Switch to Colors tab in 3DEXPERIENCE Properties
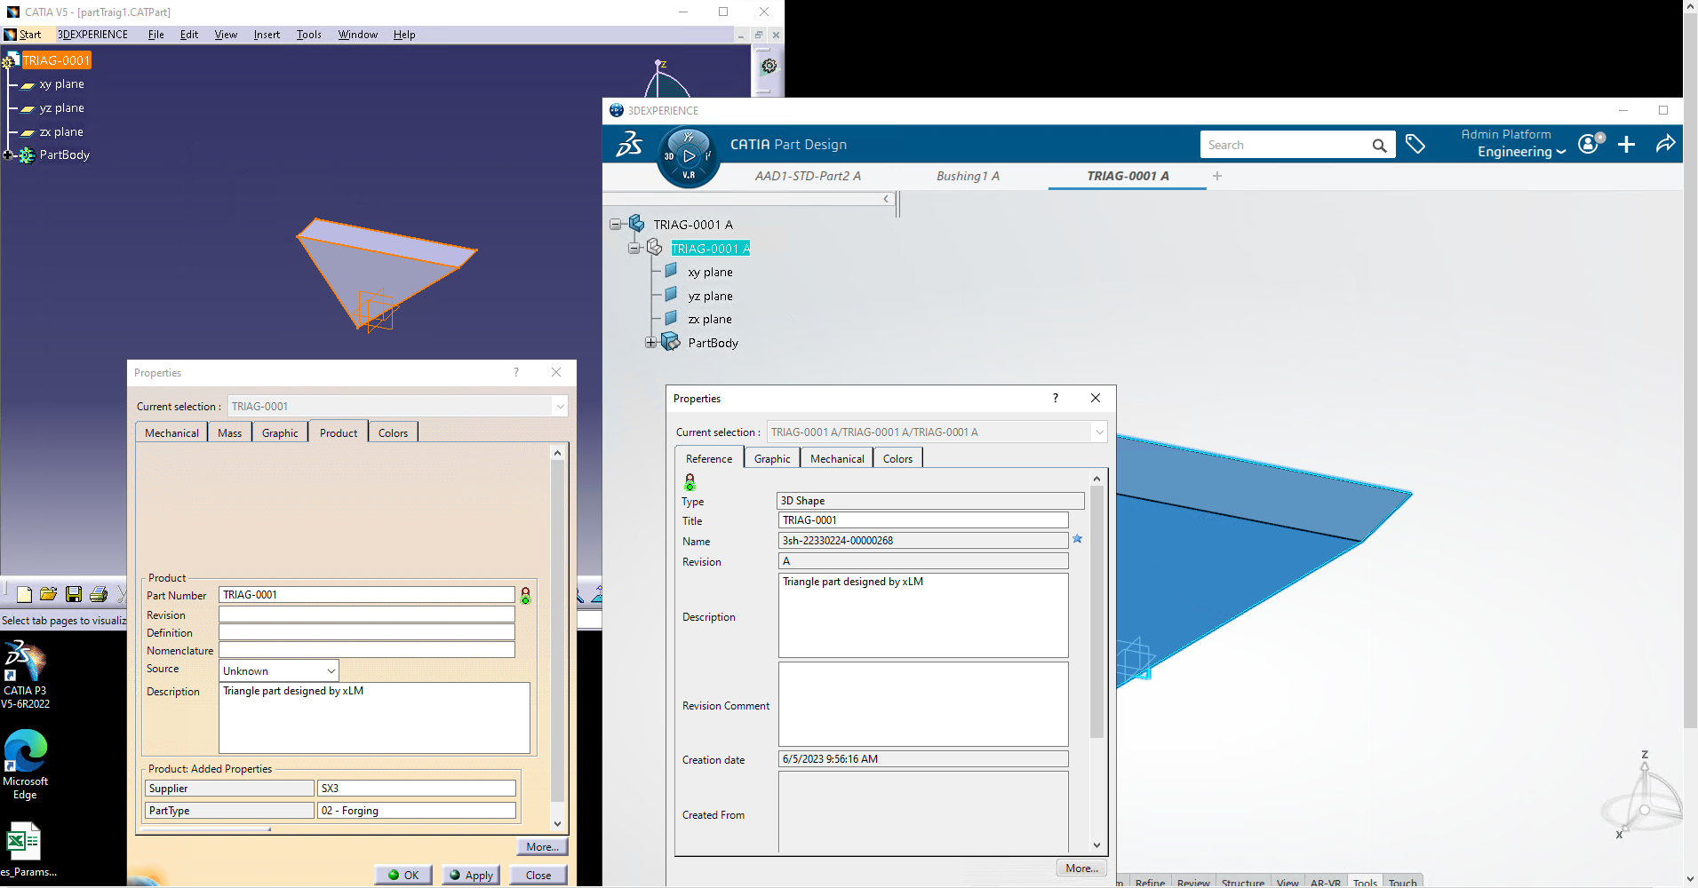The height and width of the screenshot is (888, 1698). [x=897, y=458]
